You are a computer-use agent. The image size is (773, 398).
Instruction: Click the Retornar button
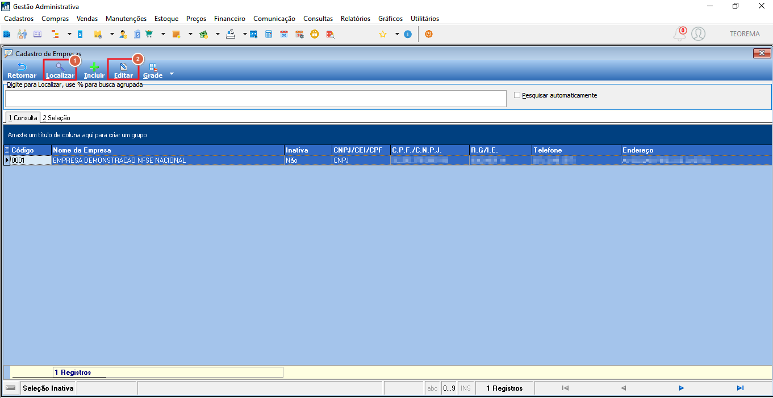(22, 71)
